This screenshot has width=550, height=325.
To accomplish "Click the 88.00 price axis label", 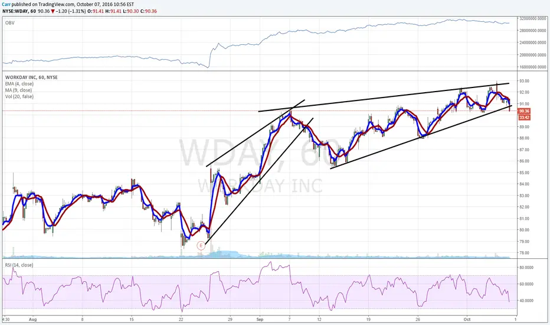I will 525,138.
